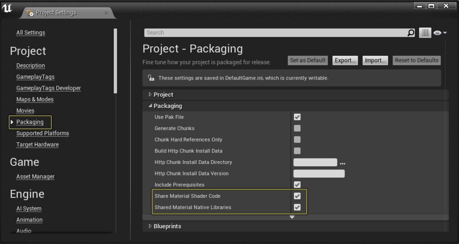
Task: Select the 'Generate Chunks' label
Action: click(x=175, y=128)
